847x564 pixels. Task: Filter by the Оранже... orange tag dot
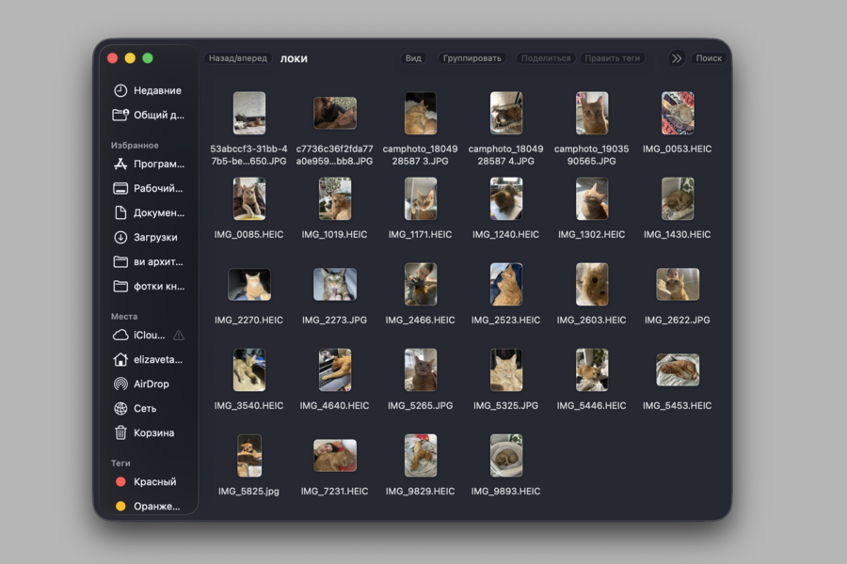120,507
